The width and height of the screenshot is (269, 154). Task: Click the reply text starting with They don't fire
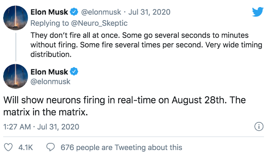pos(146,45)
